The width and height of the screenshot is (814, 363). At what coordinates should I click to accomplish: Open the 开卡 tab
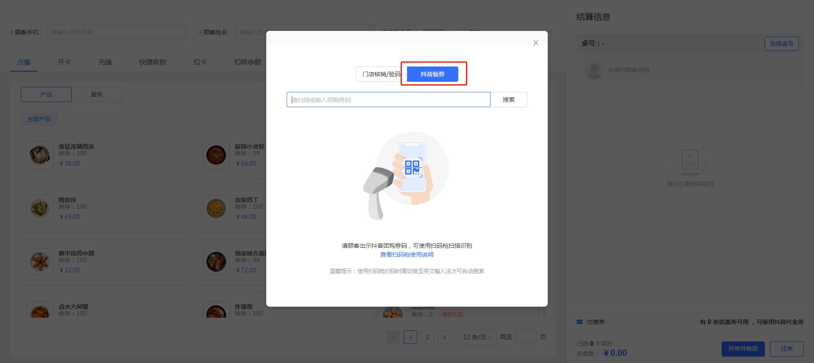pos(64,62)
